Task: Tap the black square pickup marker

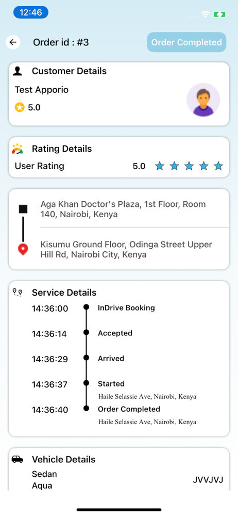Action: coord(23,209)
